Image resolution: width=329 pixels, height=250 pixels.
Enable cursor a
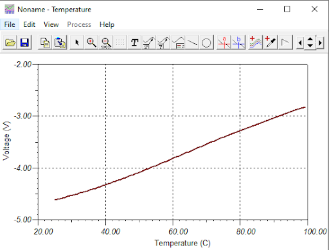tap(224, 42)
